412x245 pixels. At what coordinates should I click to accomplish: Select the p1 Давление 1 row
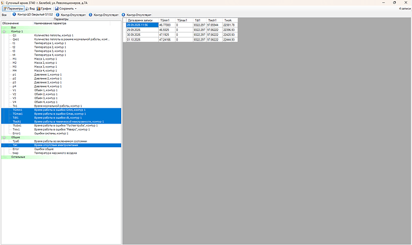61,75
